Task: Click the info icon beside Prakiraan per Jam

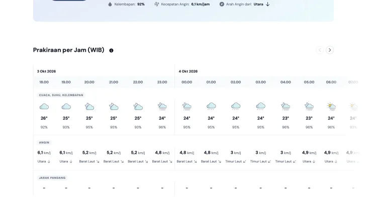Action: point(111,50)
